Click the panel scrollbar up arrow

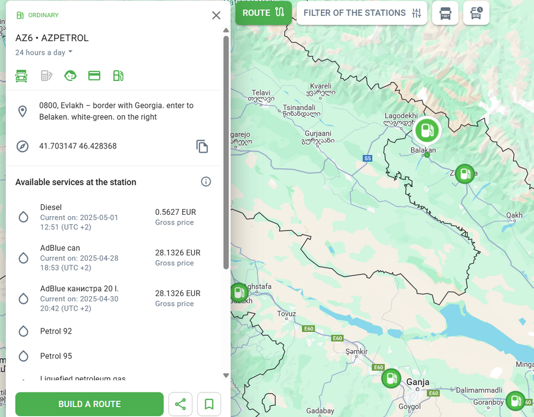pyautogui.click(x=226, y=30)
